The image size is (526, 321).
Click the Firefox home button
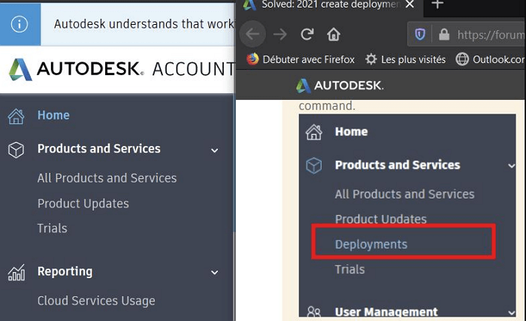[334, 34]
